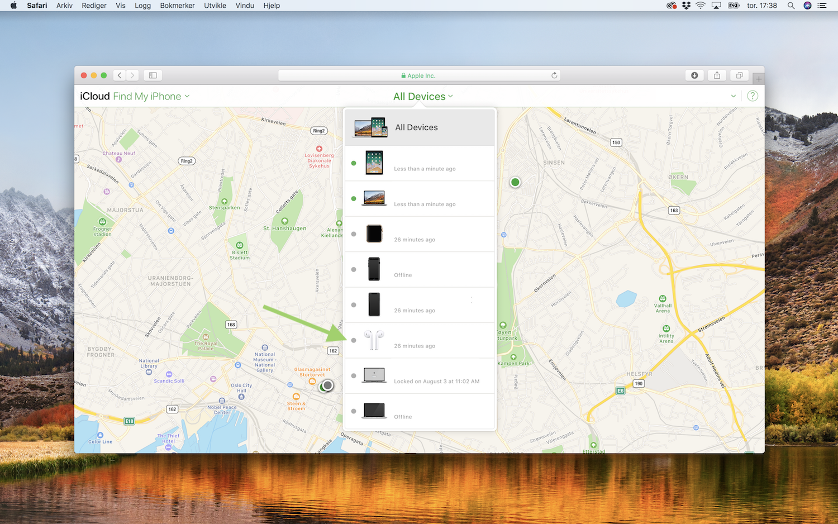Click the battery status icon
This screenshot has width=838, height=524.
[x=734, y=6]
